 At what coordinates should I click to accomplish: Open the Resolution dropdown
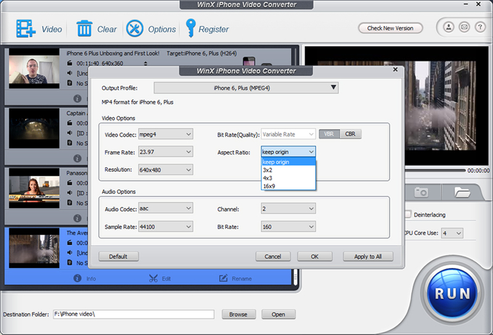tap(165, 170)
